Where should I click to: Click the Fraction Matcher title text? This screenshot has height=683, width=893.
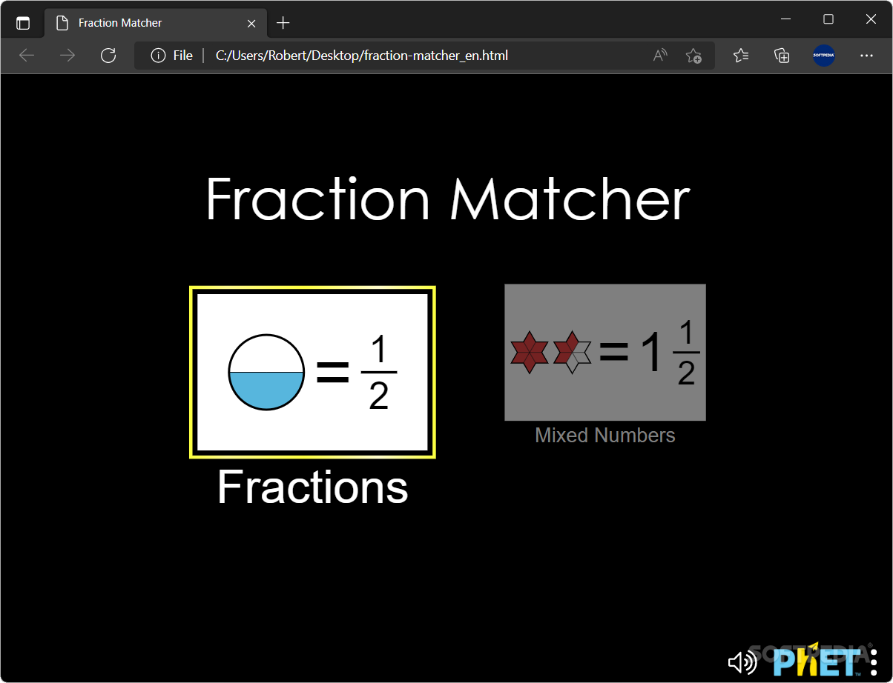[x=448, y=199]
